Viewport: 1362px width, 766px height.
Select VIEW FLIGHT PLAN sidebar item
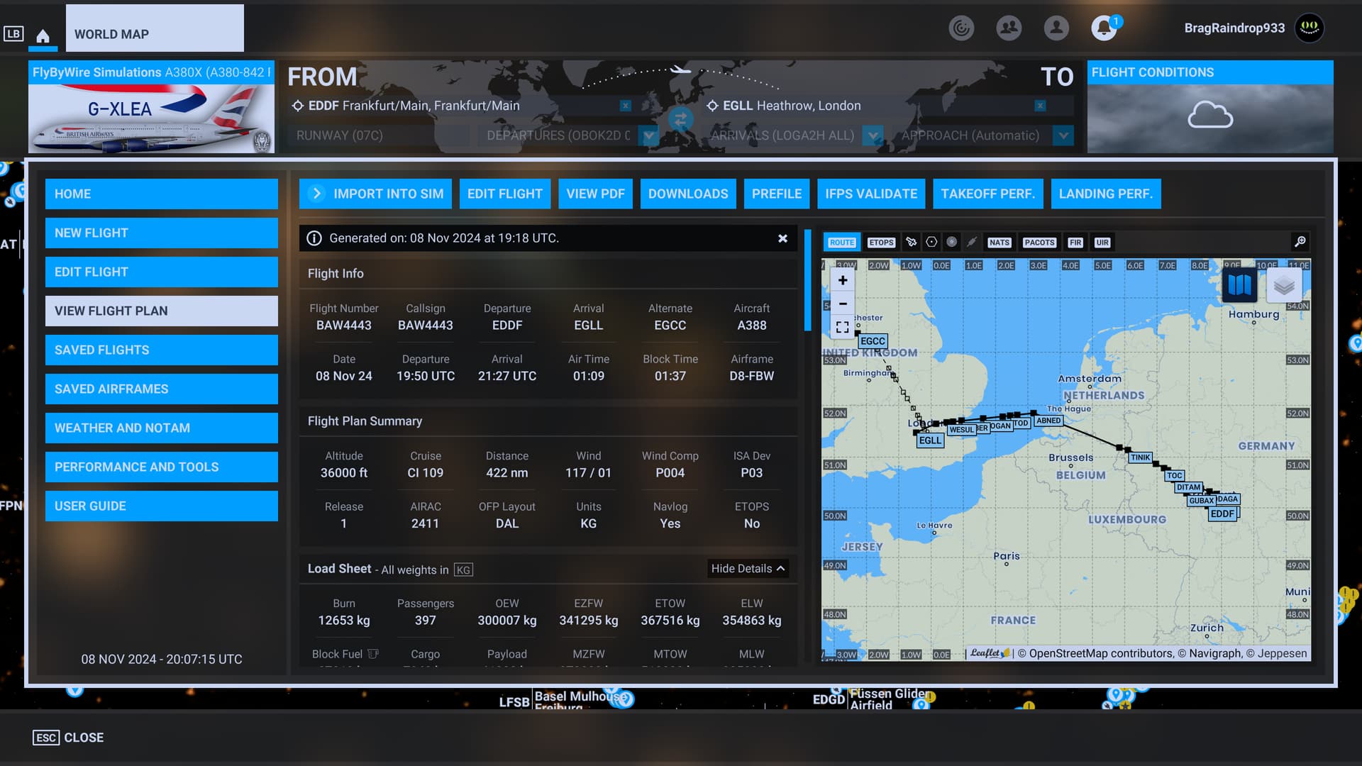(162, 311)
